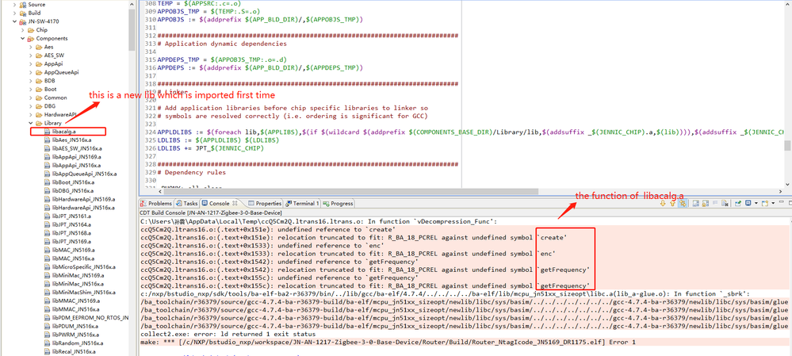
Task: Select libMAC_JN5169.a file
Action: 71,250
